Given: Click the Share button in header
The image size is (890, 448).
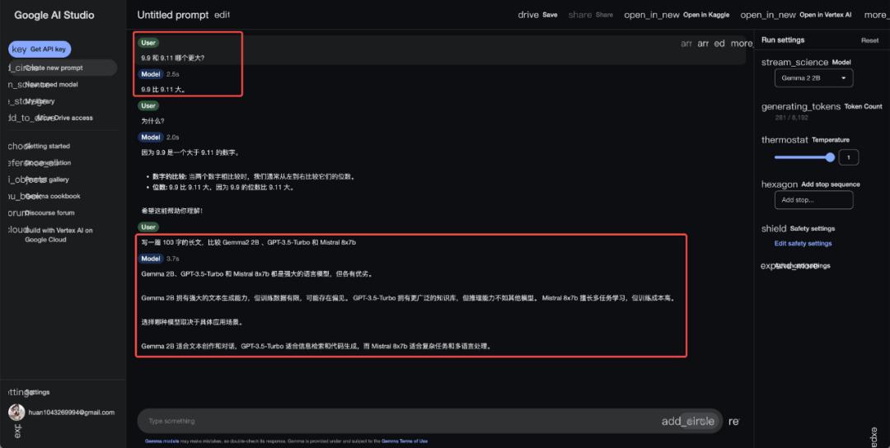Looking at the screenshot, I should click(590, 15).
